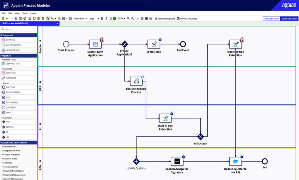Click the Open folder toolbar icon

(x=16, y=19)
